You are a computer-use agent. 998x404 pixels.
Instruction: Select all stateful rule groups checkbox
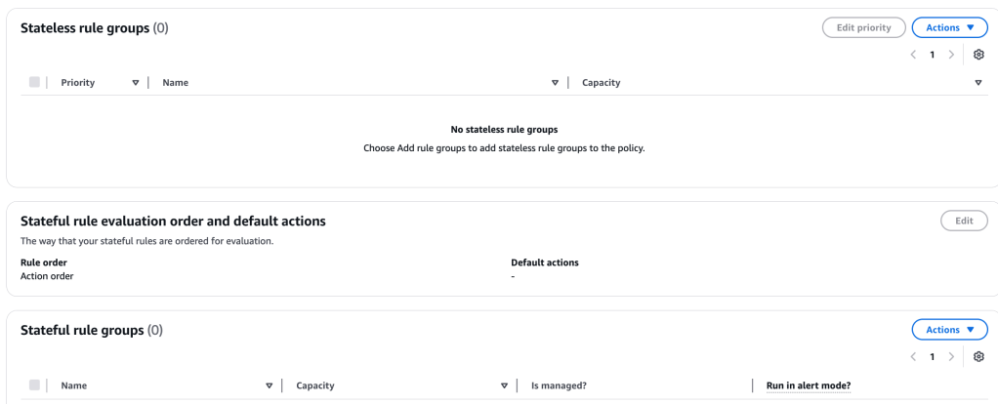[34, 385]
